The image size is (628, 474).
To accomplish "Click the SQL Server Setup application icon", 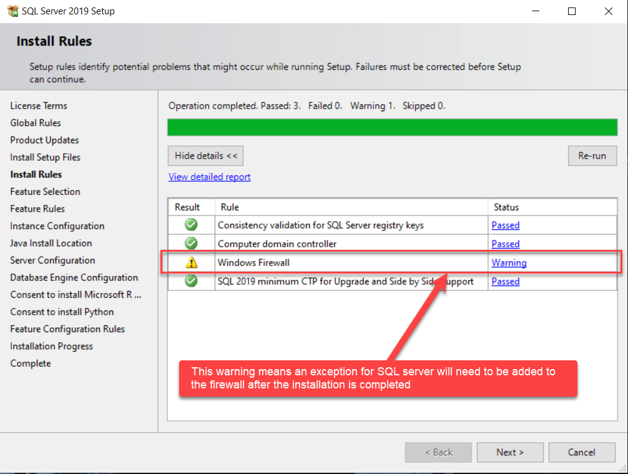I will (13, 11).
